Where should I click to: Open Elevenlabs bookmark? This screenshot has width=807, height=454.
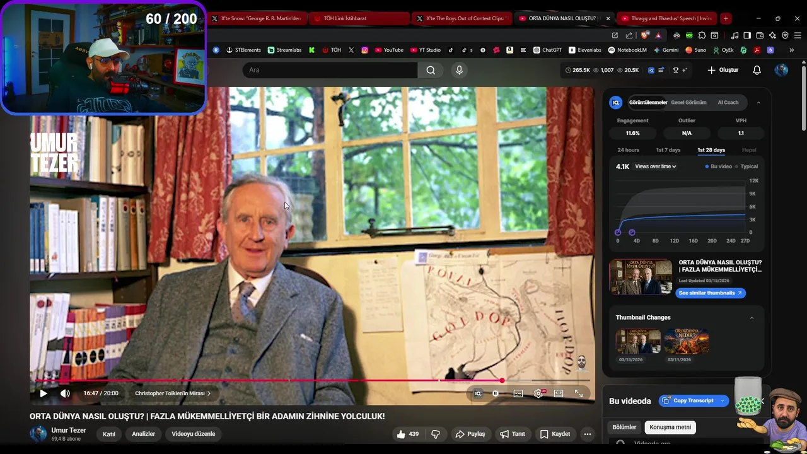point(585,50)
